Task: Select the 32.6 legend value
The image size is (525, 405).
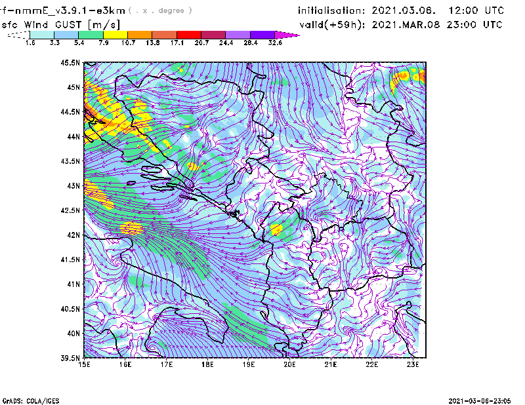Action: point(275,43)
